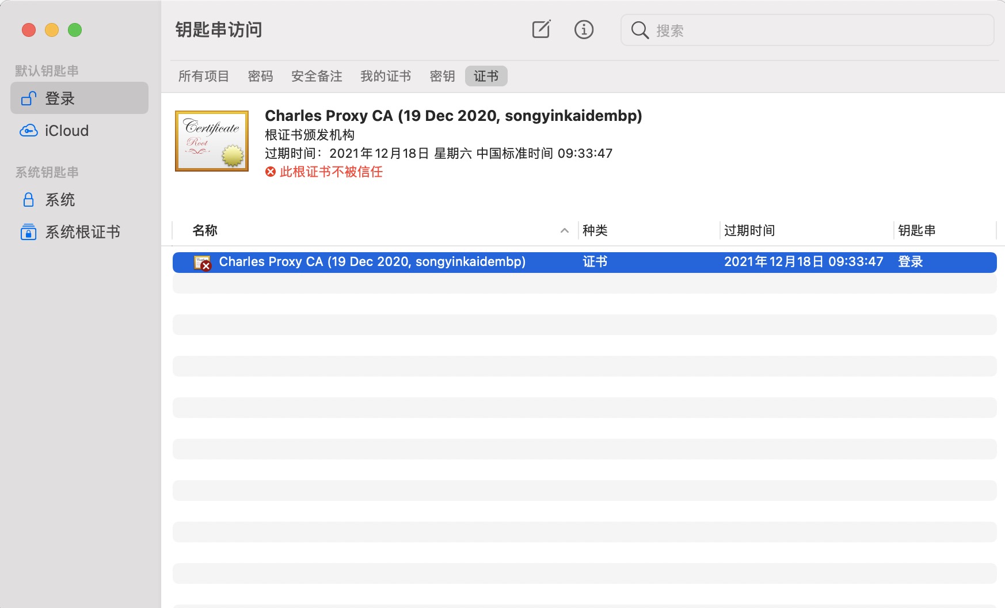This screenshot has height=608, width=1005.
Task: Click the 证书 cell in Charles Proxy row
Action: click(x=595, y=261)
